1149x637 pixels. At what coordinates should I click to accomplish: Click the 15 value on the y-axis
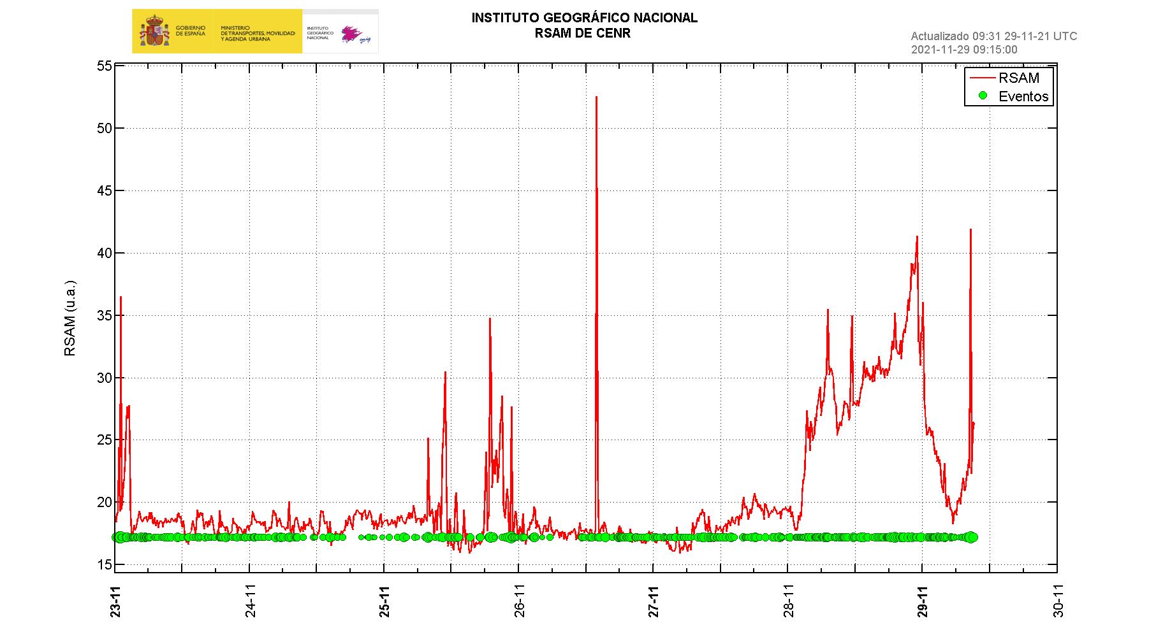pyautogui.click(x=103, y=565)
